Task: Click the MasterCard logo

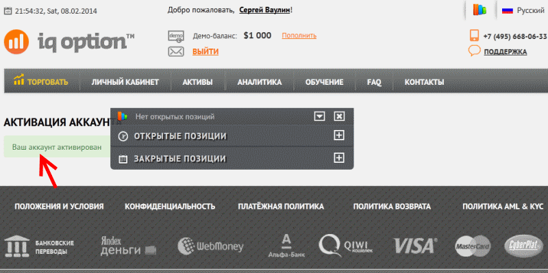Action: coord(473,246)
